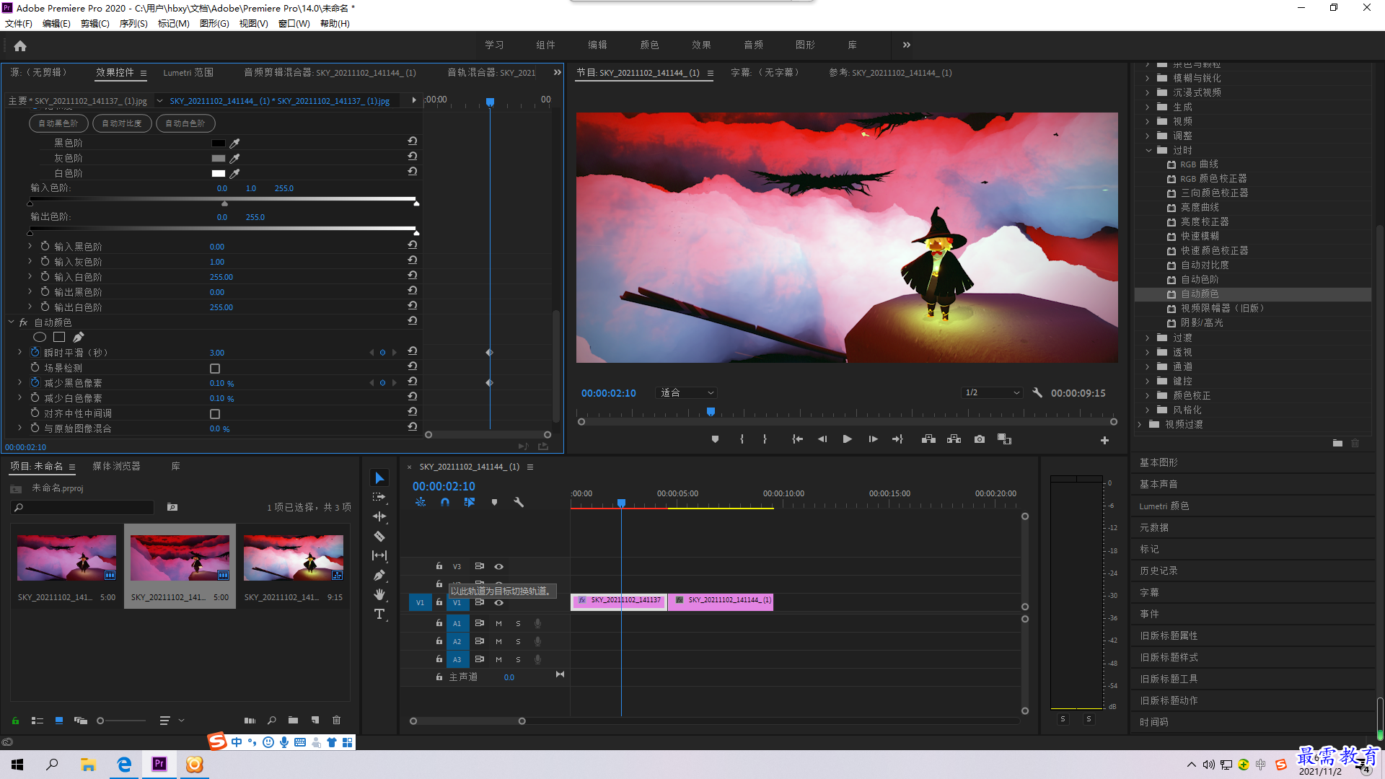1385x779 pixels.
Task: Expand temporal smoothing property
Action: pyautogui.click(x=20, y=353)
